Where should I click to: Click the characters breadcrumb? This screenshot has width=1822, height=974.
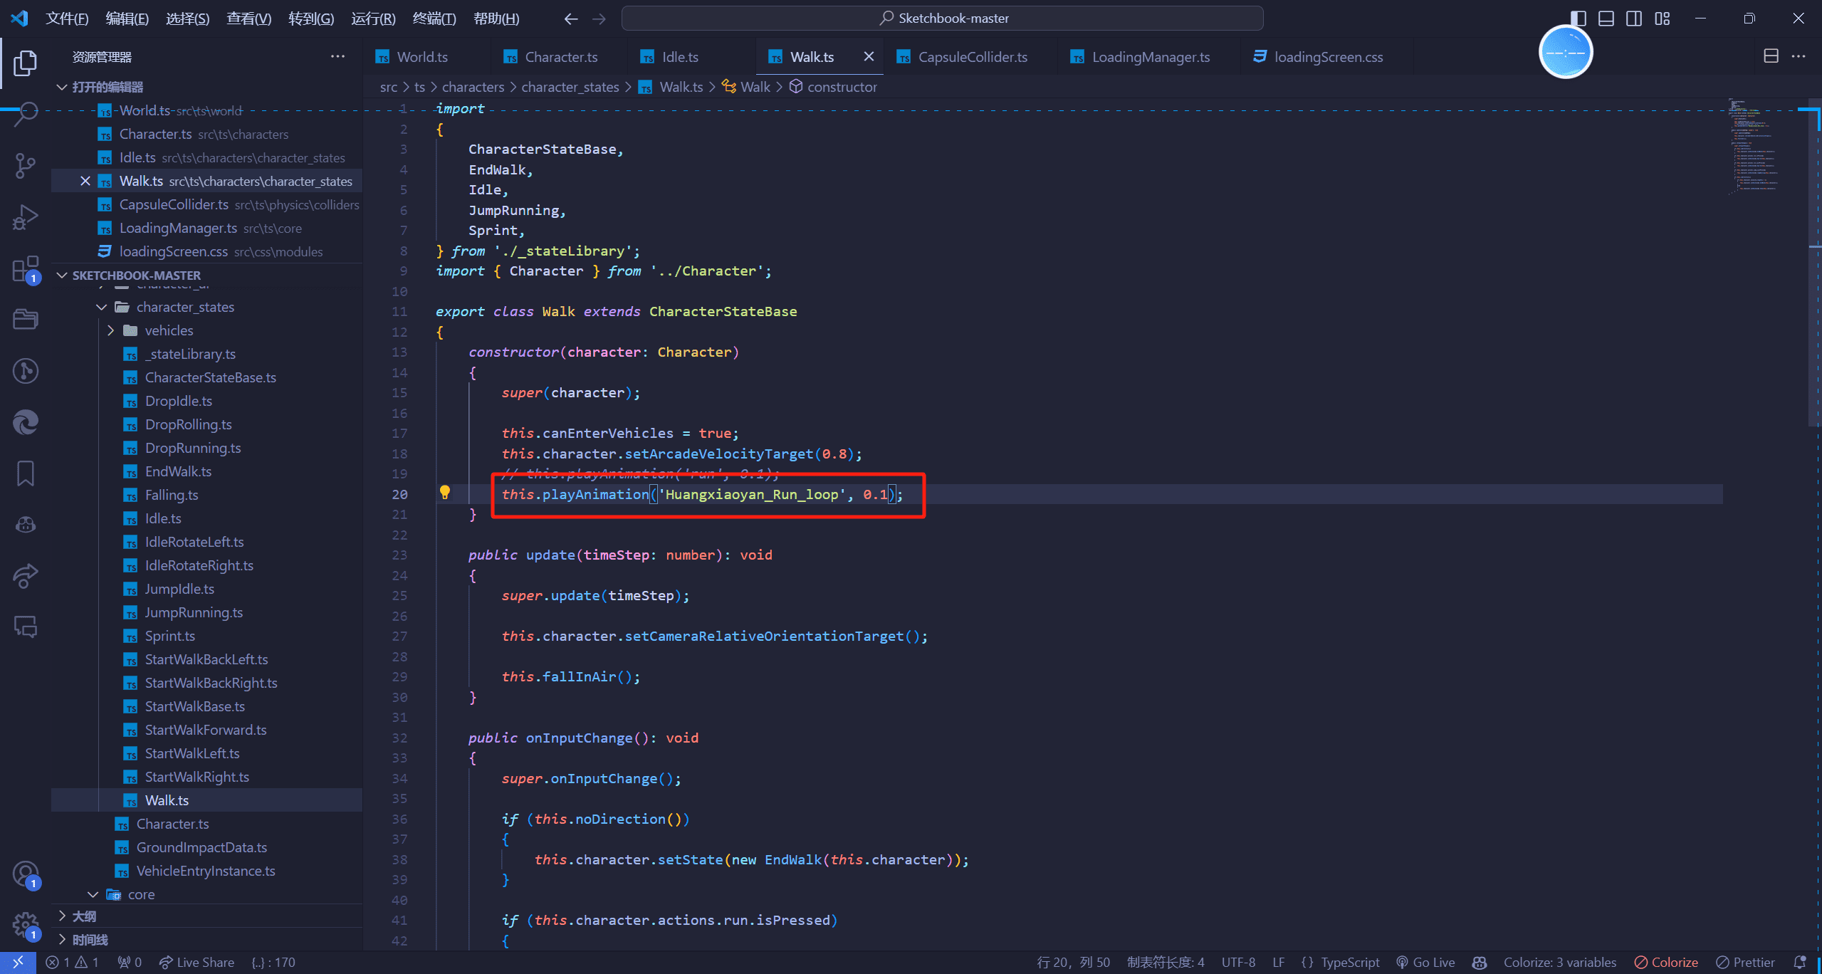pyautogui.click(x=473, y=87)
